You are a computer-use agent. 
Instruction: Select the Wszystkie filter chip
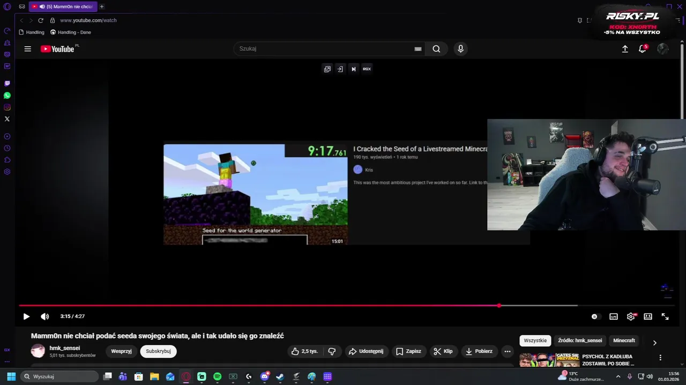[535, 341]
